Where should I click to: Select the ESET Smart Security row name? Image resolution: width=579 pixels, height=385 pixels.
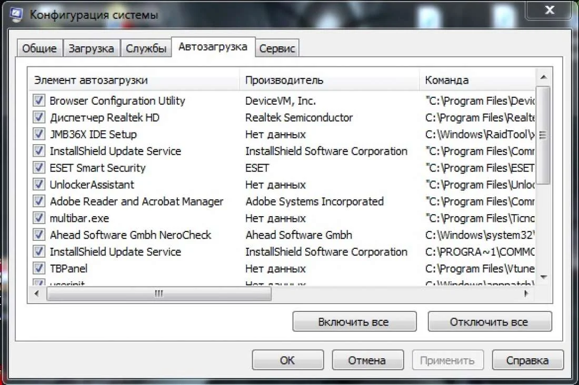pos(98,168)
